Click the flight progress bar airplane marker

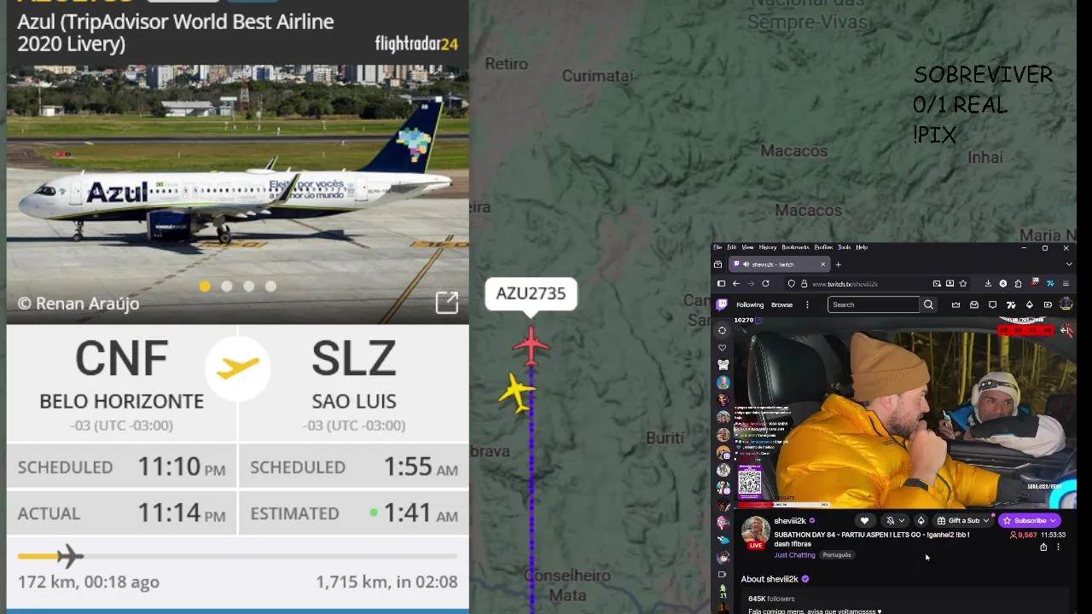pos(70,556)
